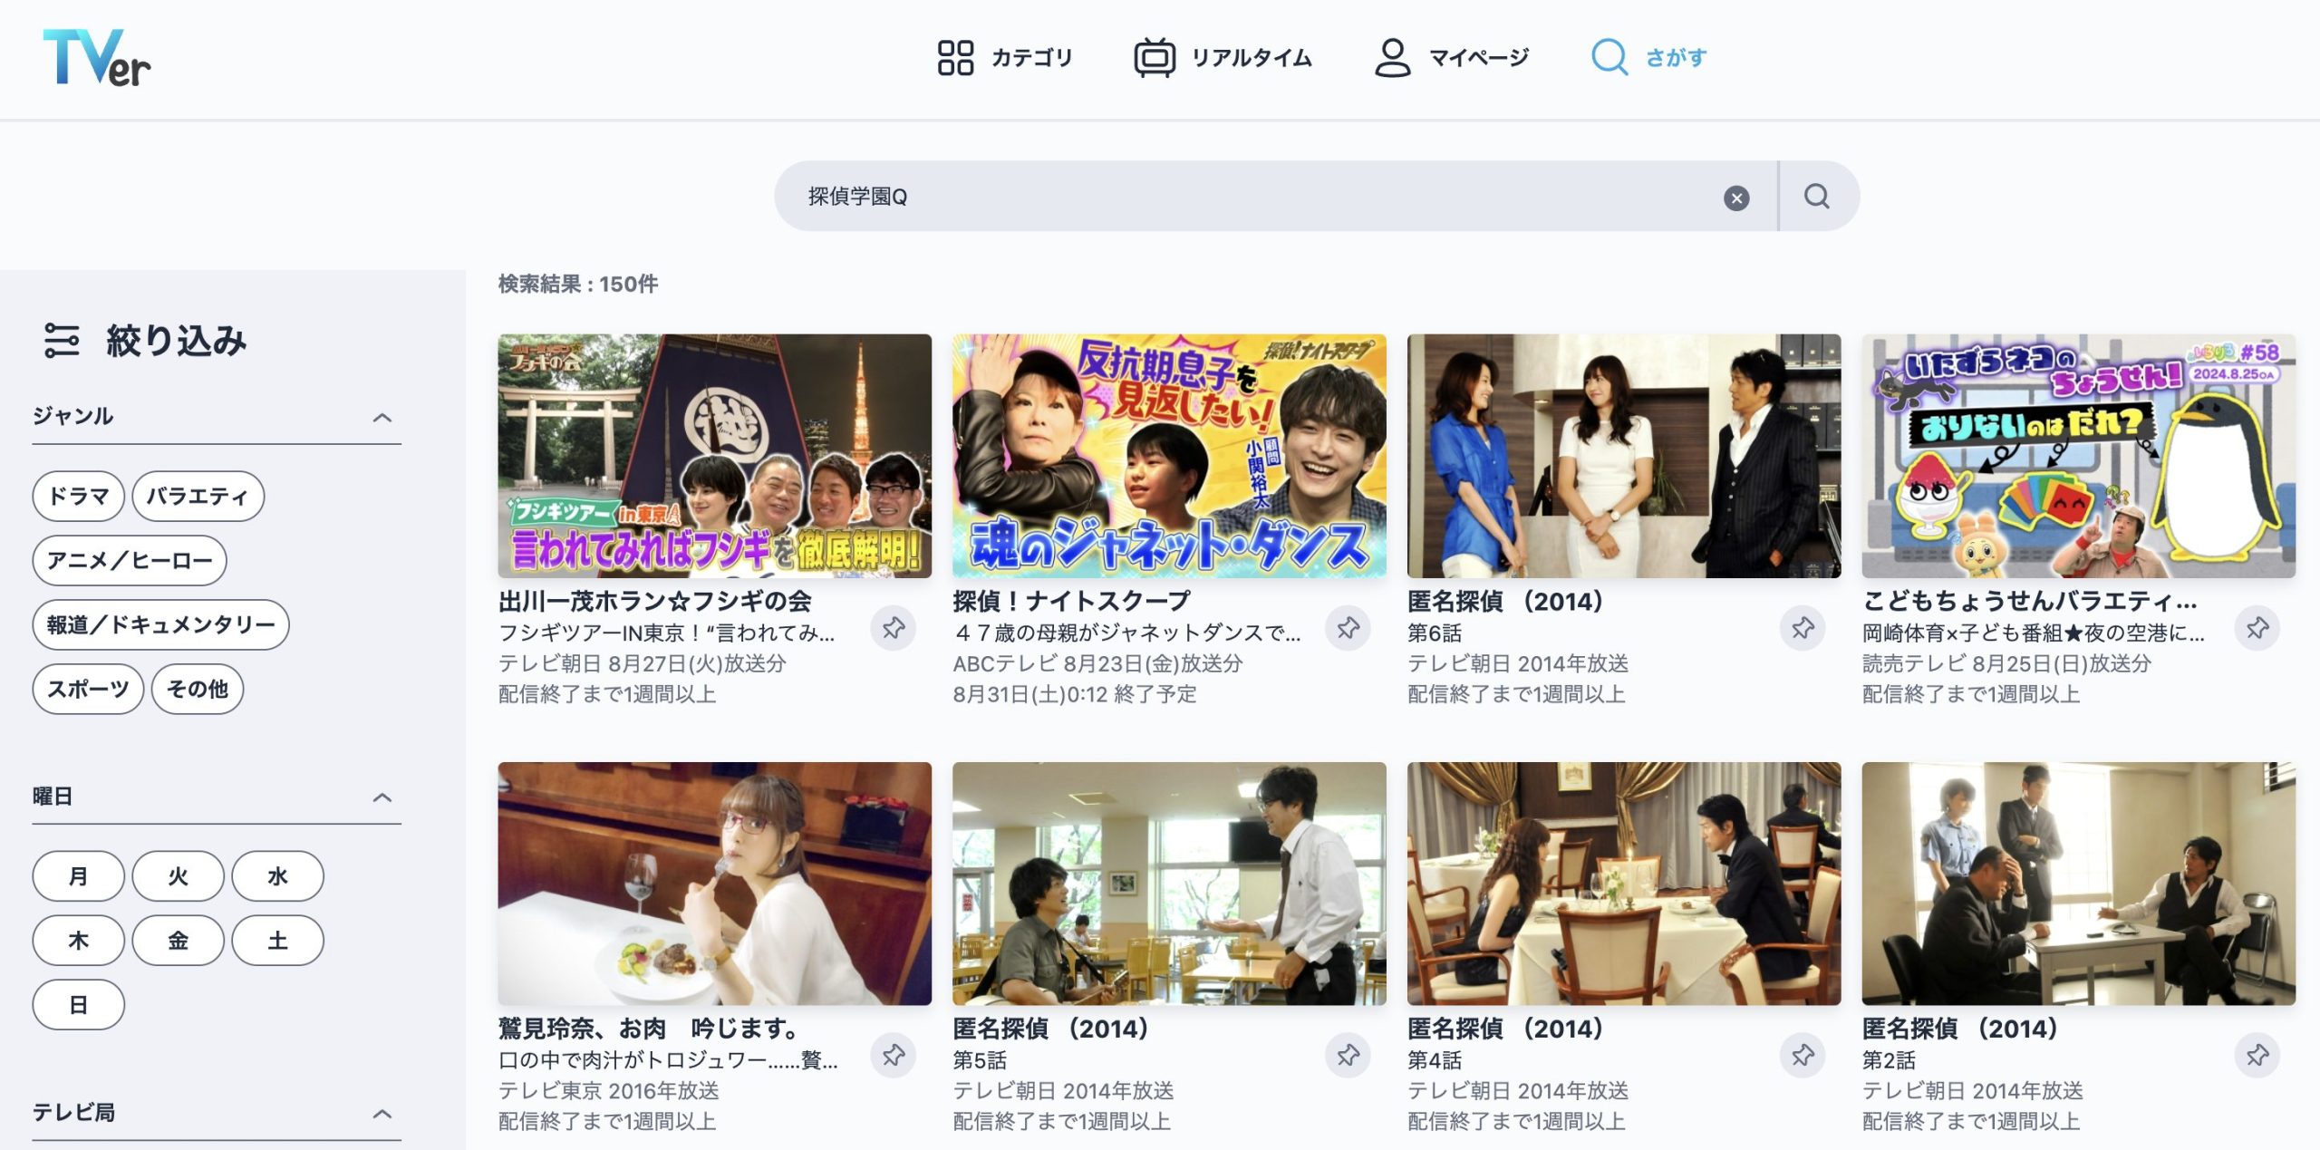The height and width of the screenshot is (1150, 2320).
Task: Click the さがす magnifier icon in header
Action: coord(1609,57)
